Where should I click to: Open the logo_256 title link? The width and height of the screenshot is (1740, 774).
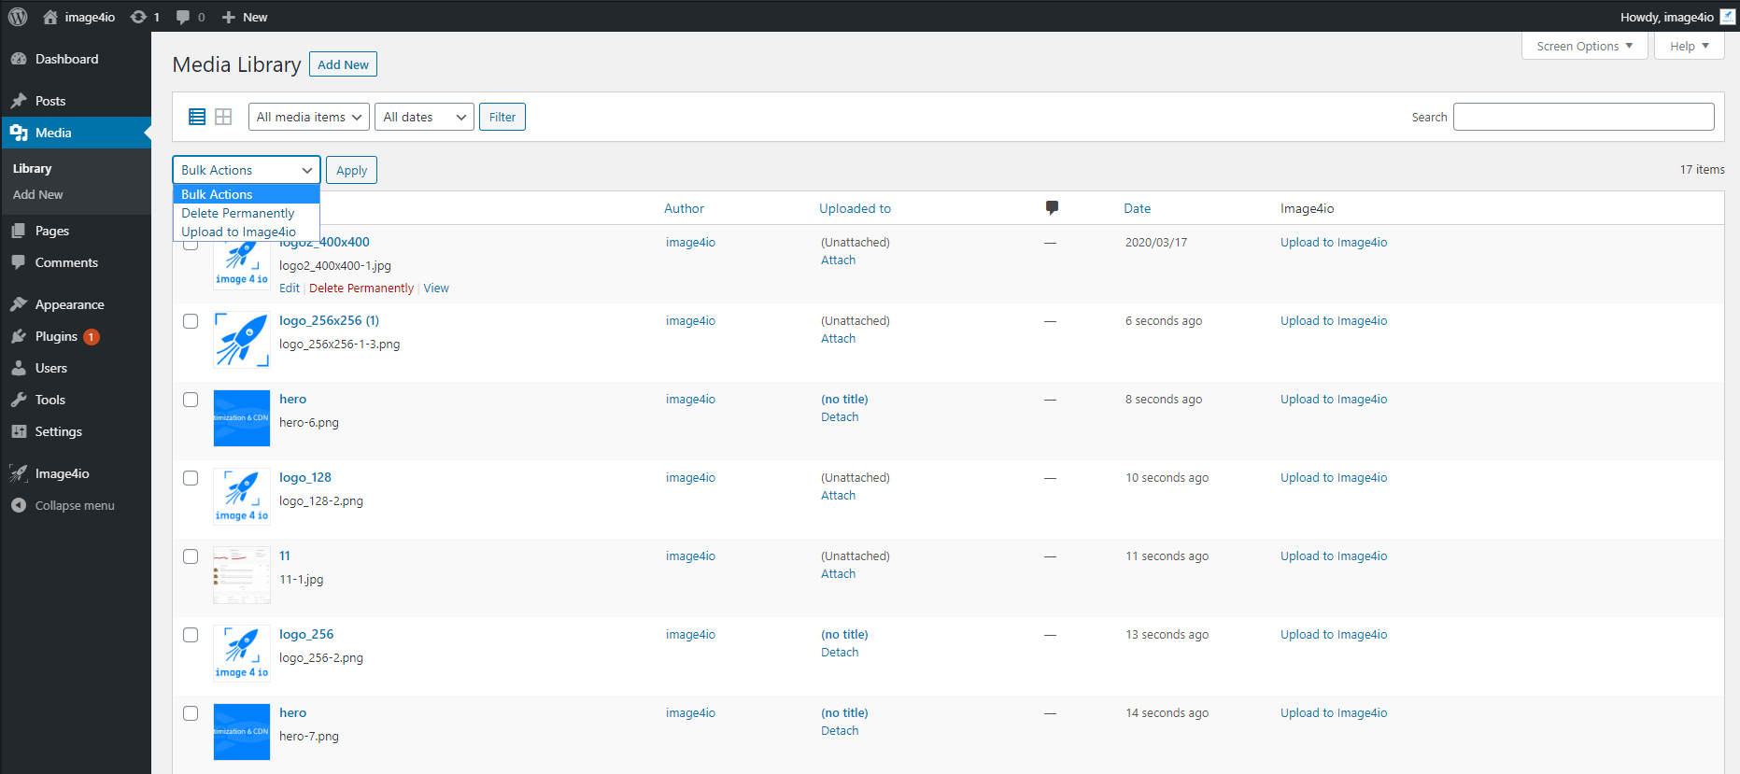(x=306, y=634)
